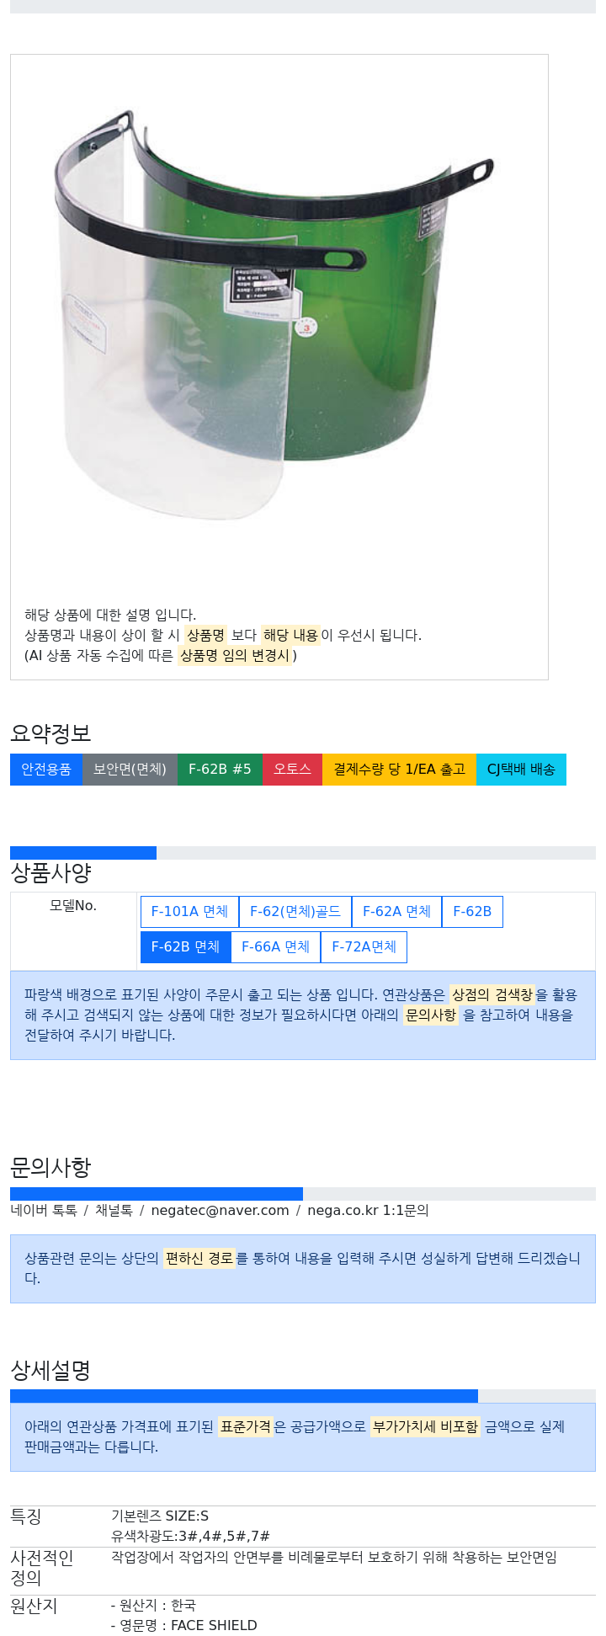Select the 안전용품 category tag
Screen dimensions: 606x1636
(x=46, y=770)
